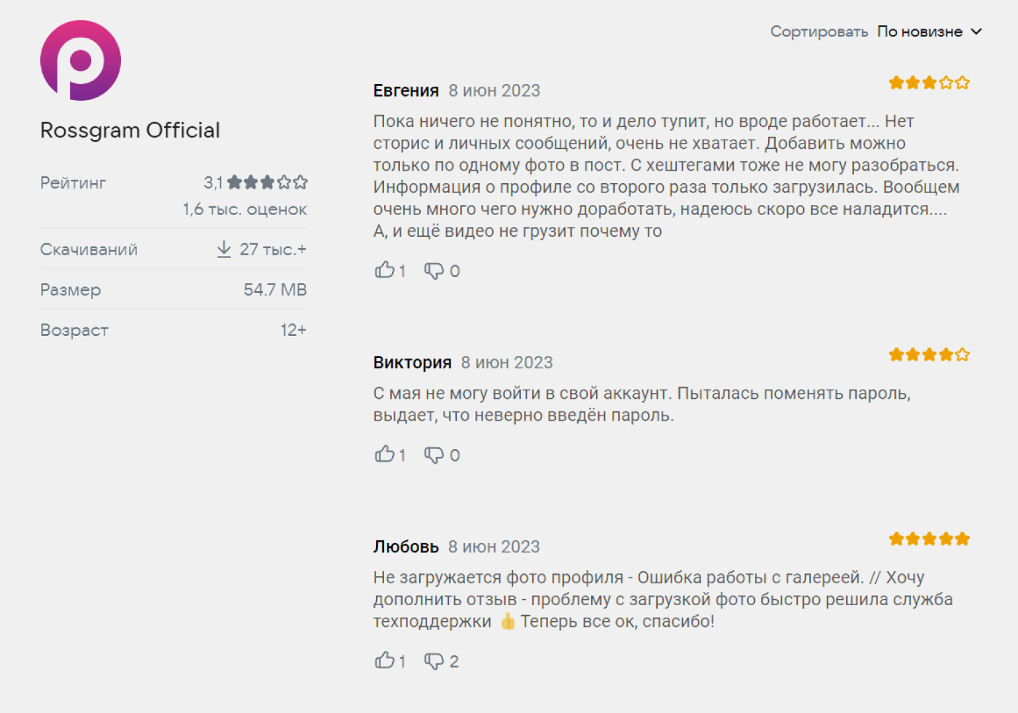Image resolution: width=1018 pixels, height=713 pixels.
Task: Click the 3,1 overall rating stars
Action: [x=267, y=182]
